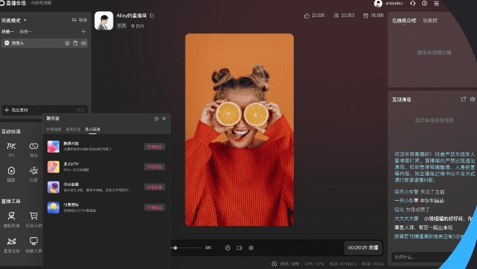Select the second scene tab
The width and height of the screenshot is (477, 269).
26,32
